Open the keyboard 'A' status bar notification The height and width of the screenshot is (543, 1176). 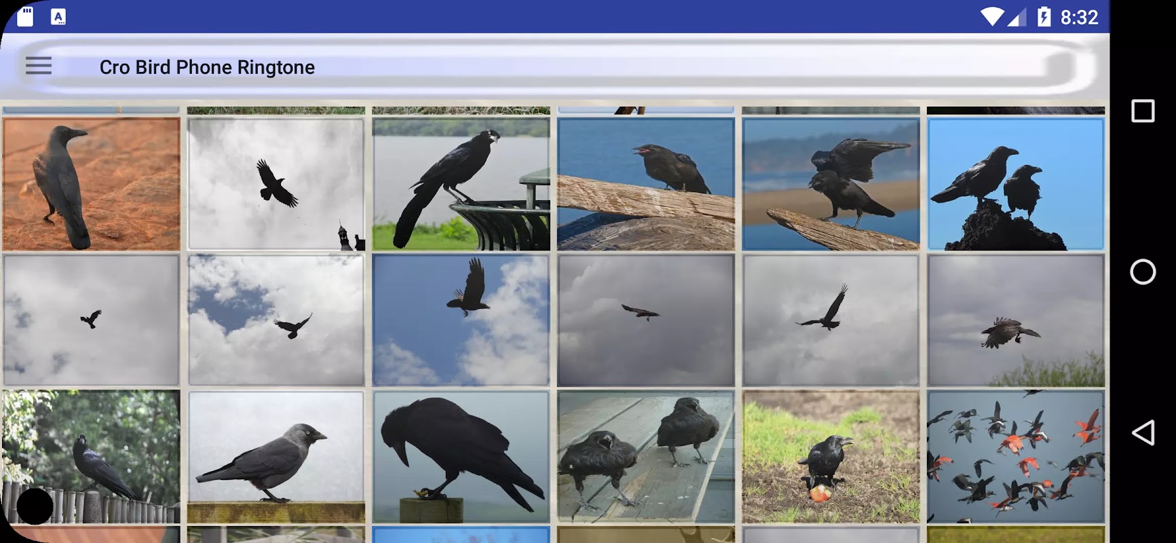(x=58, y=17)
